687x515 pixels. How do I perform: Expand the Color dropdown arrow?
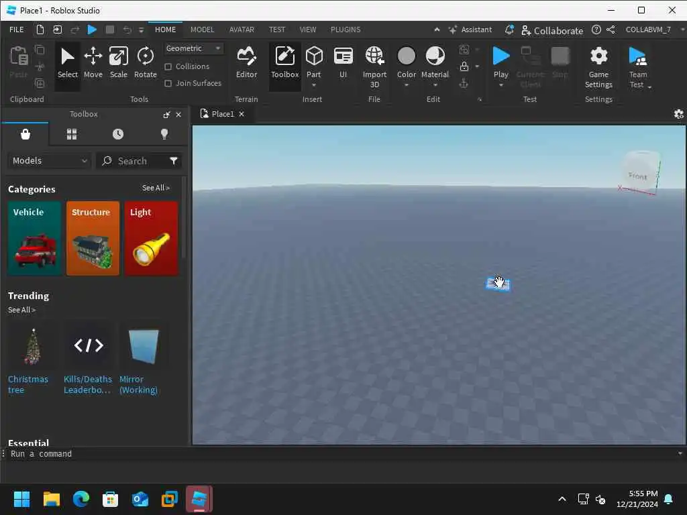pyautogui.click(x=406, y=85)
